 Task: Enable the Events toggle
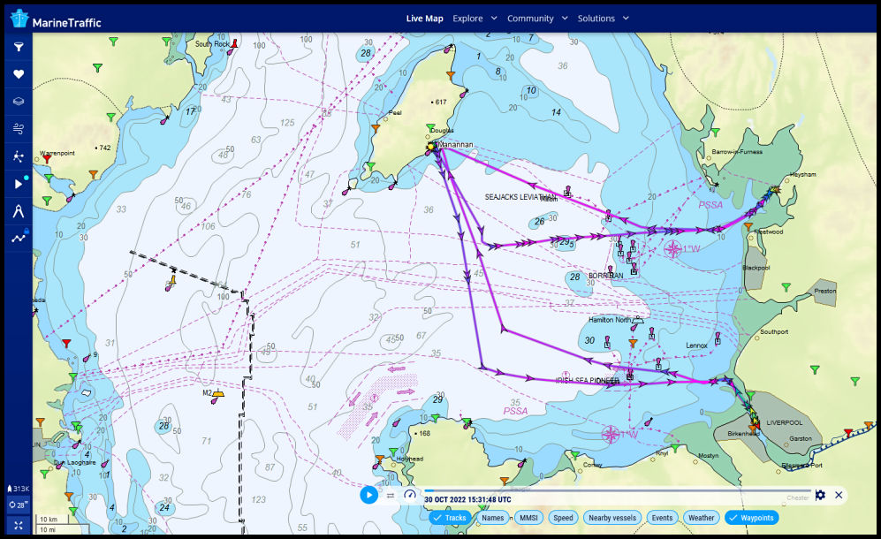tap(663, 518)
